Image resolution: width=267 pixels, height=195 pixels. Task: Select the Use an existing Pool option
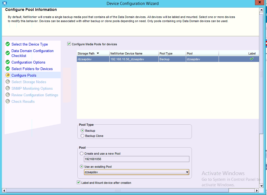[x=82, y=167]
